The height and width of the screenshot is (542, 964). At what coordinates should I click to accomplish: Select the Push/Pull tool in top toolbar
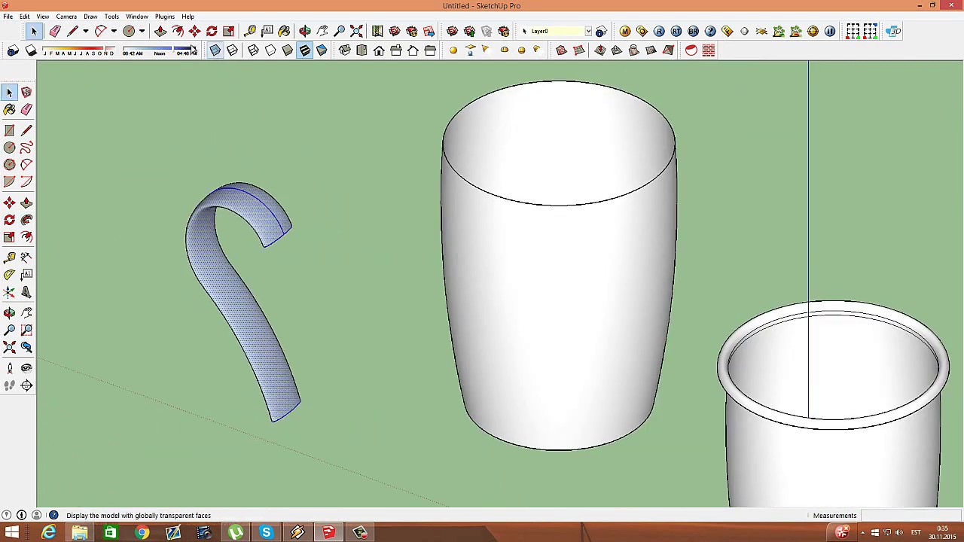160,31
